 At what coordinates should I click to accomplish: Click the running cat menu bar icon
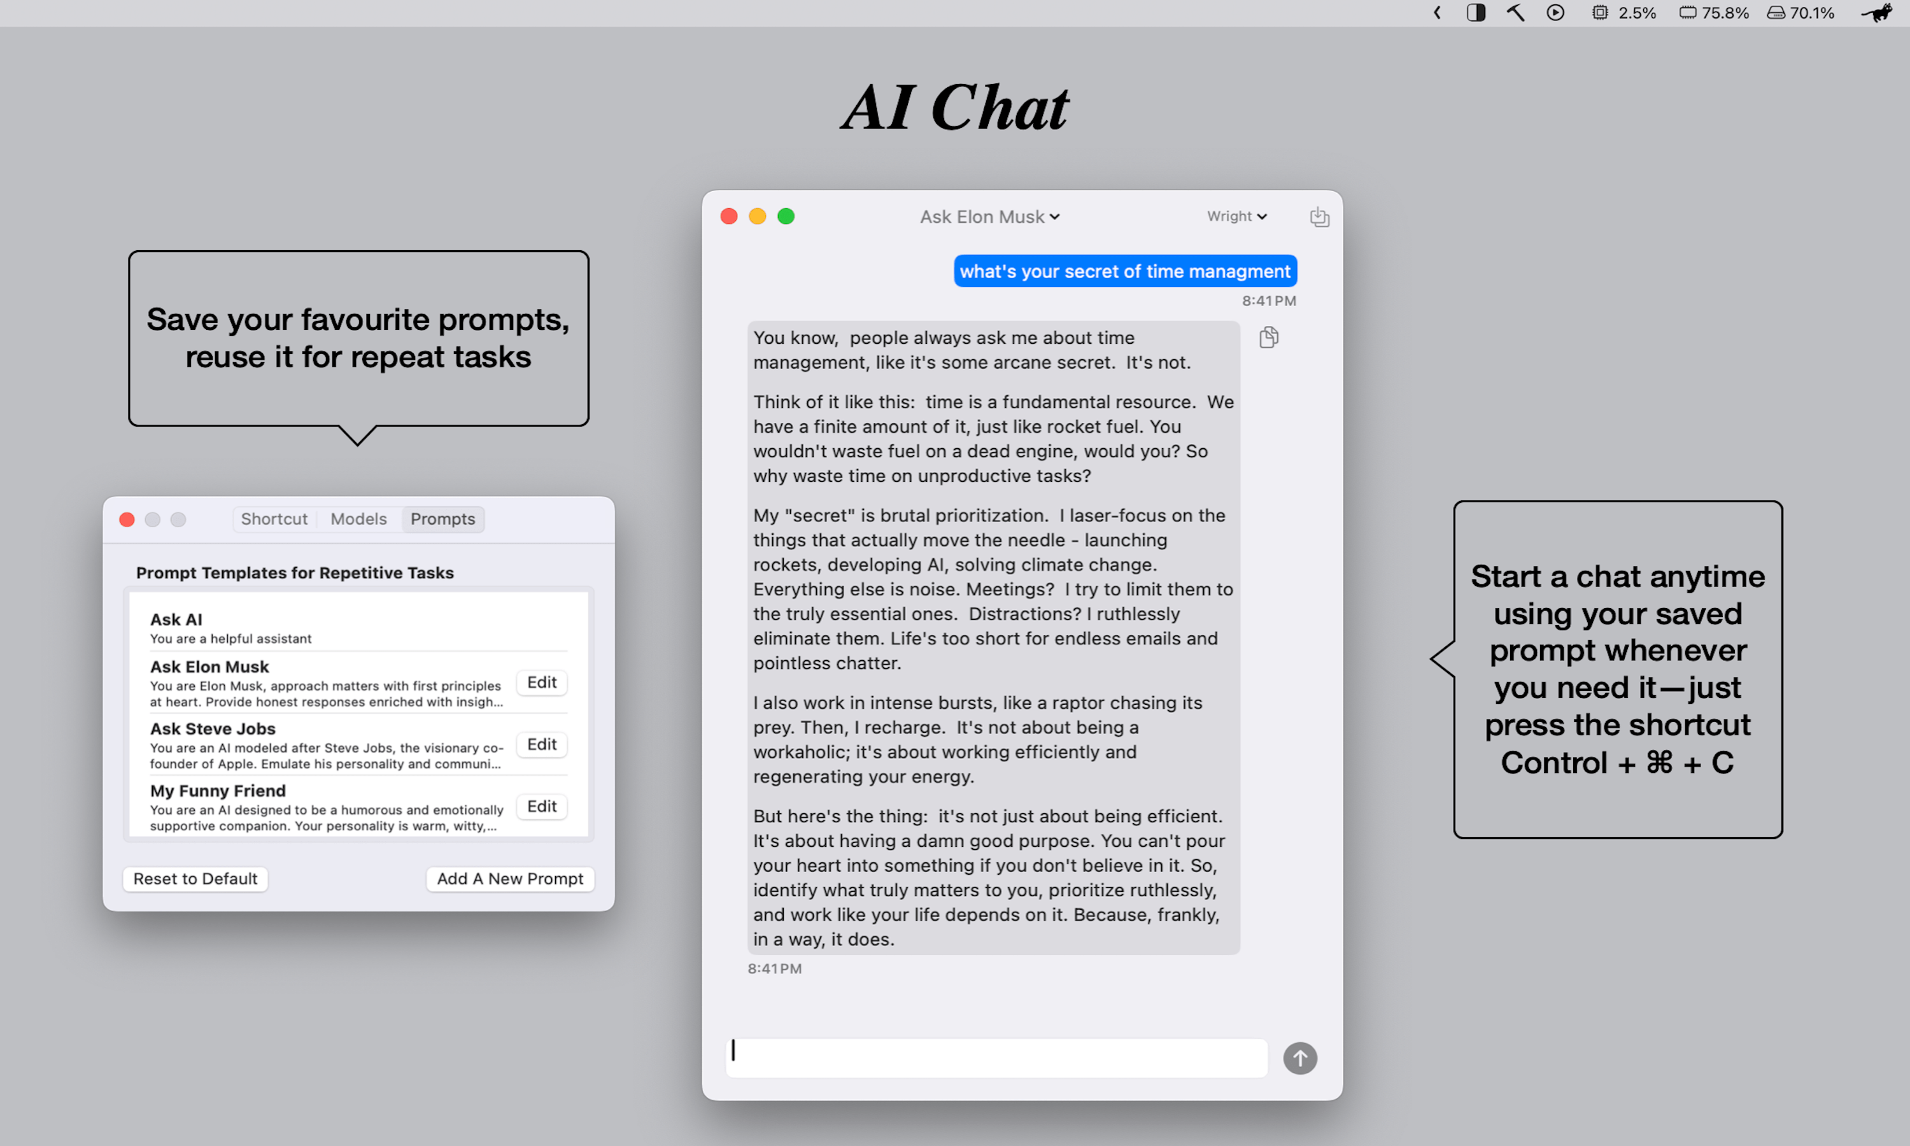click(x=1876, y=13)
